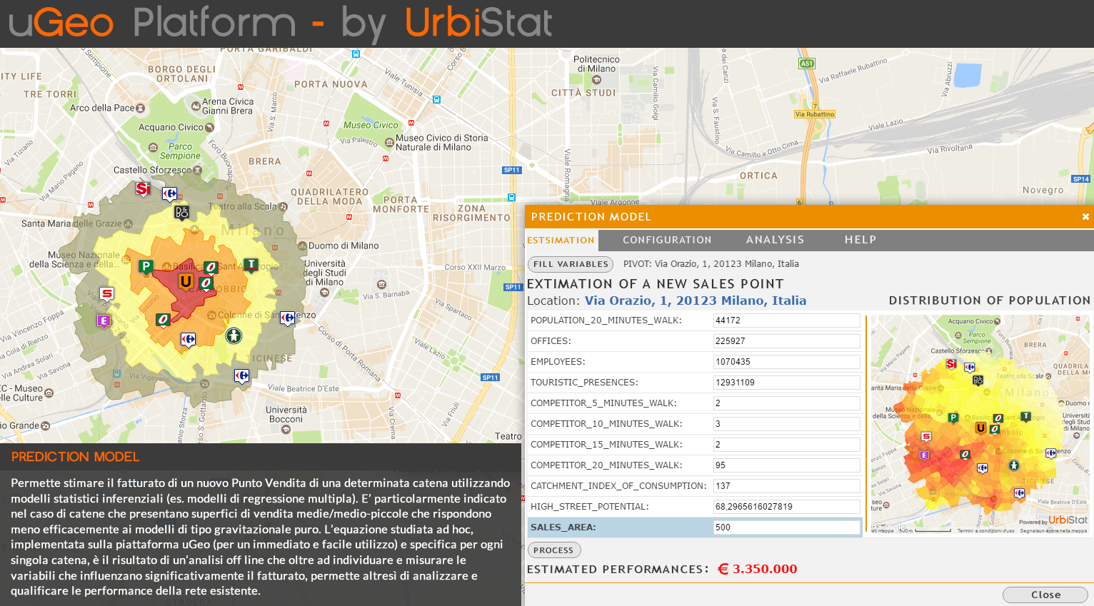The height and width of the screenshot is (606, 1094).
Task: Select the Carrefour marker beside the Si marker
Action: pyautogui.click(x=169, y=193)
